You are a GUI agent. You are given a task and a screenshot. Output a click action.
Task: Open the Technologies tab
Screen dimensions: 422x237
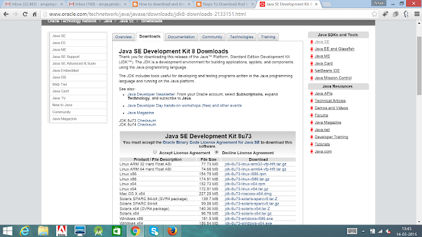point(241,37)
